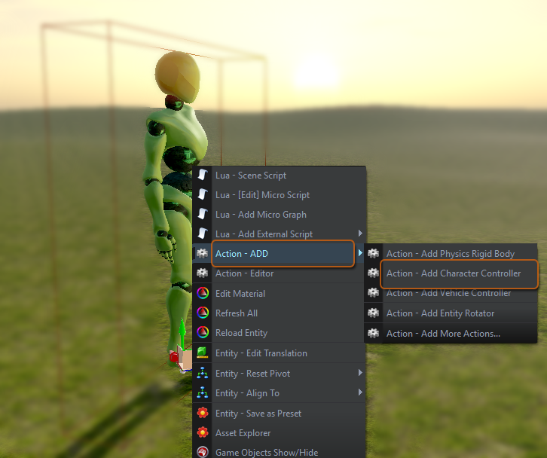The width and height of the screenshot is (547, 458).
Task: Click the green robot character's head
Action: pyautogui.click(x=178, y=77)
